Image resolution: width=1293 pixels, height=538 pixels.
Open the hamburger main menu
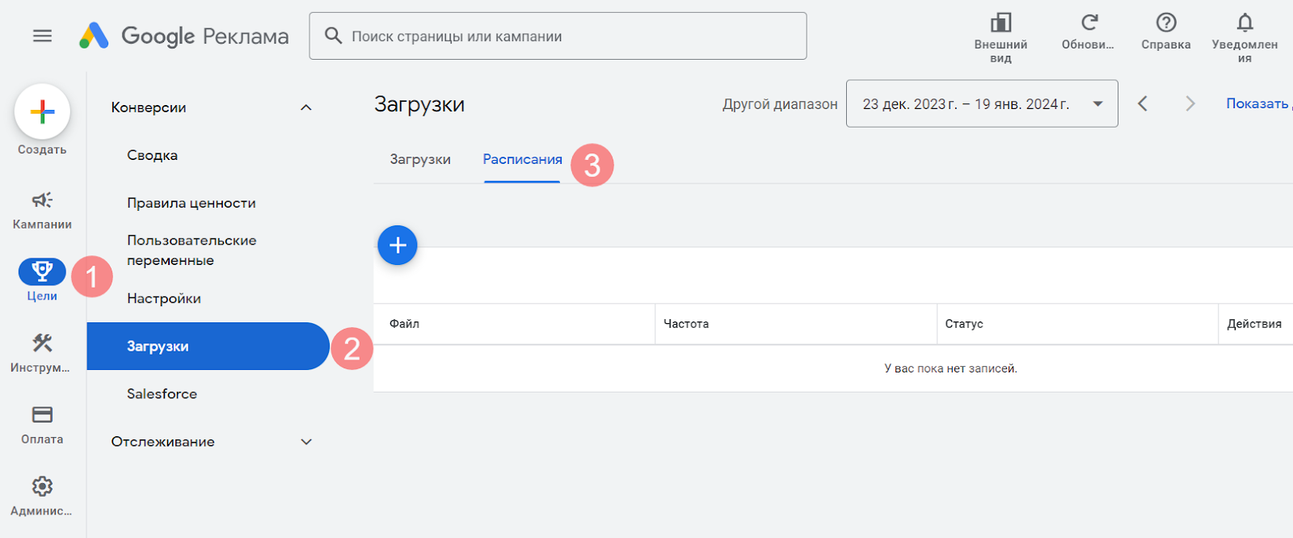point(42,36)
